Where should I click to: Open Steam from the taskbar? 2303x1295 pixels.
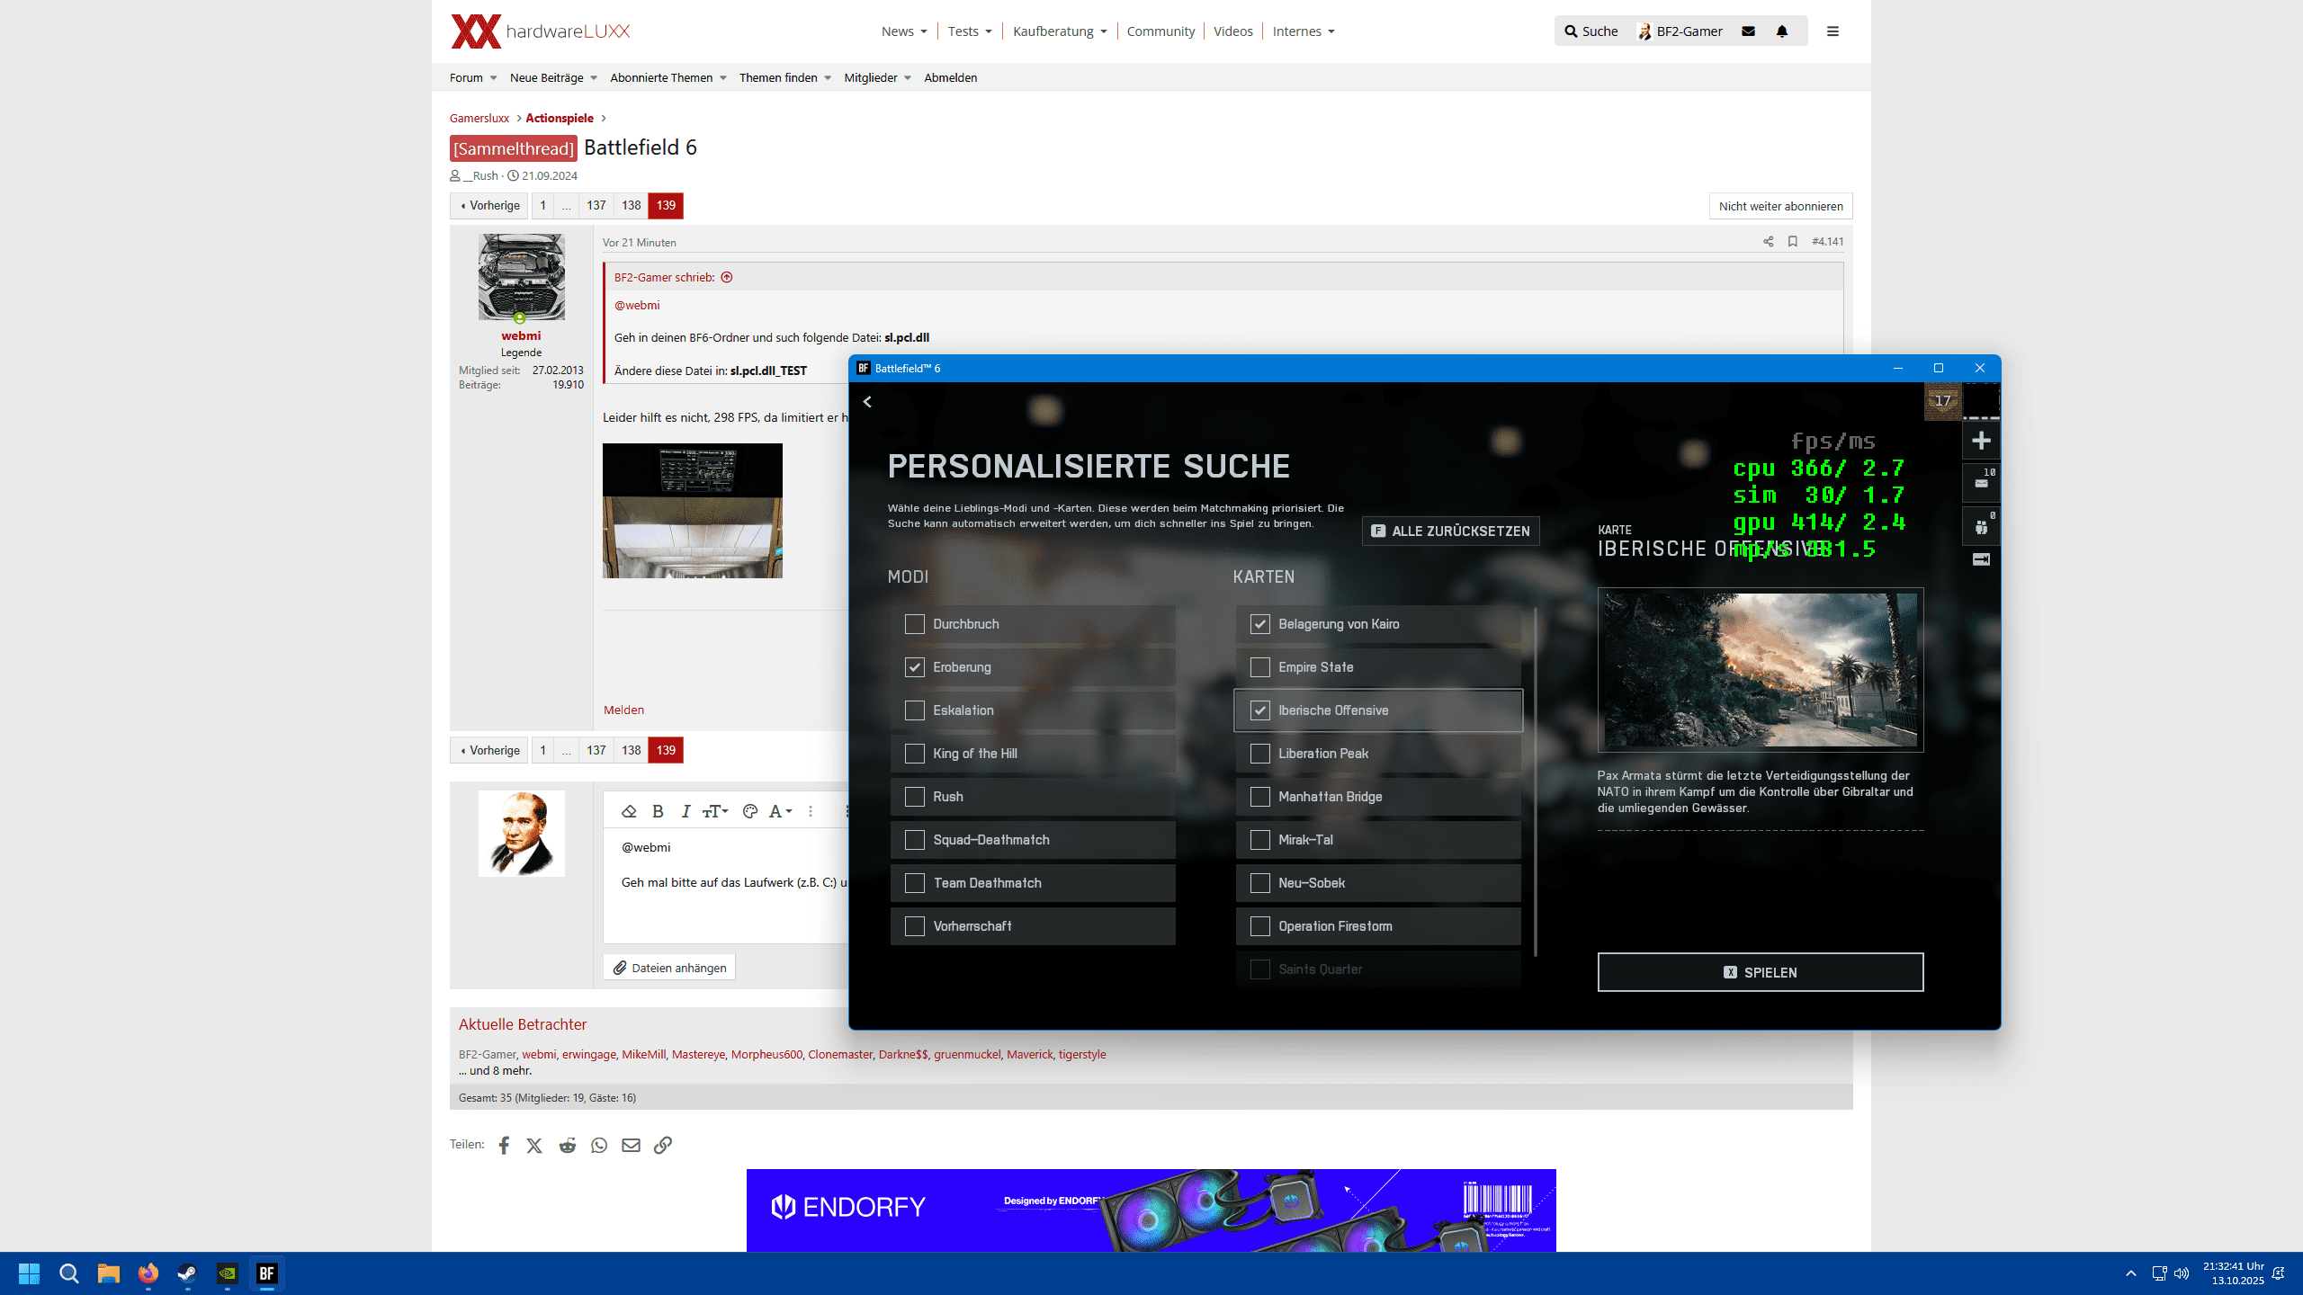[x=187, y=1273]
